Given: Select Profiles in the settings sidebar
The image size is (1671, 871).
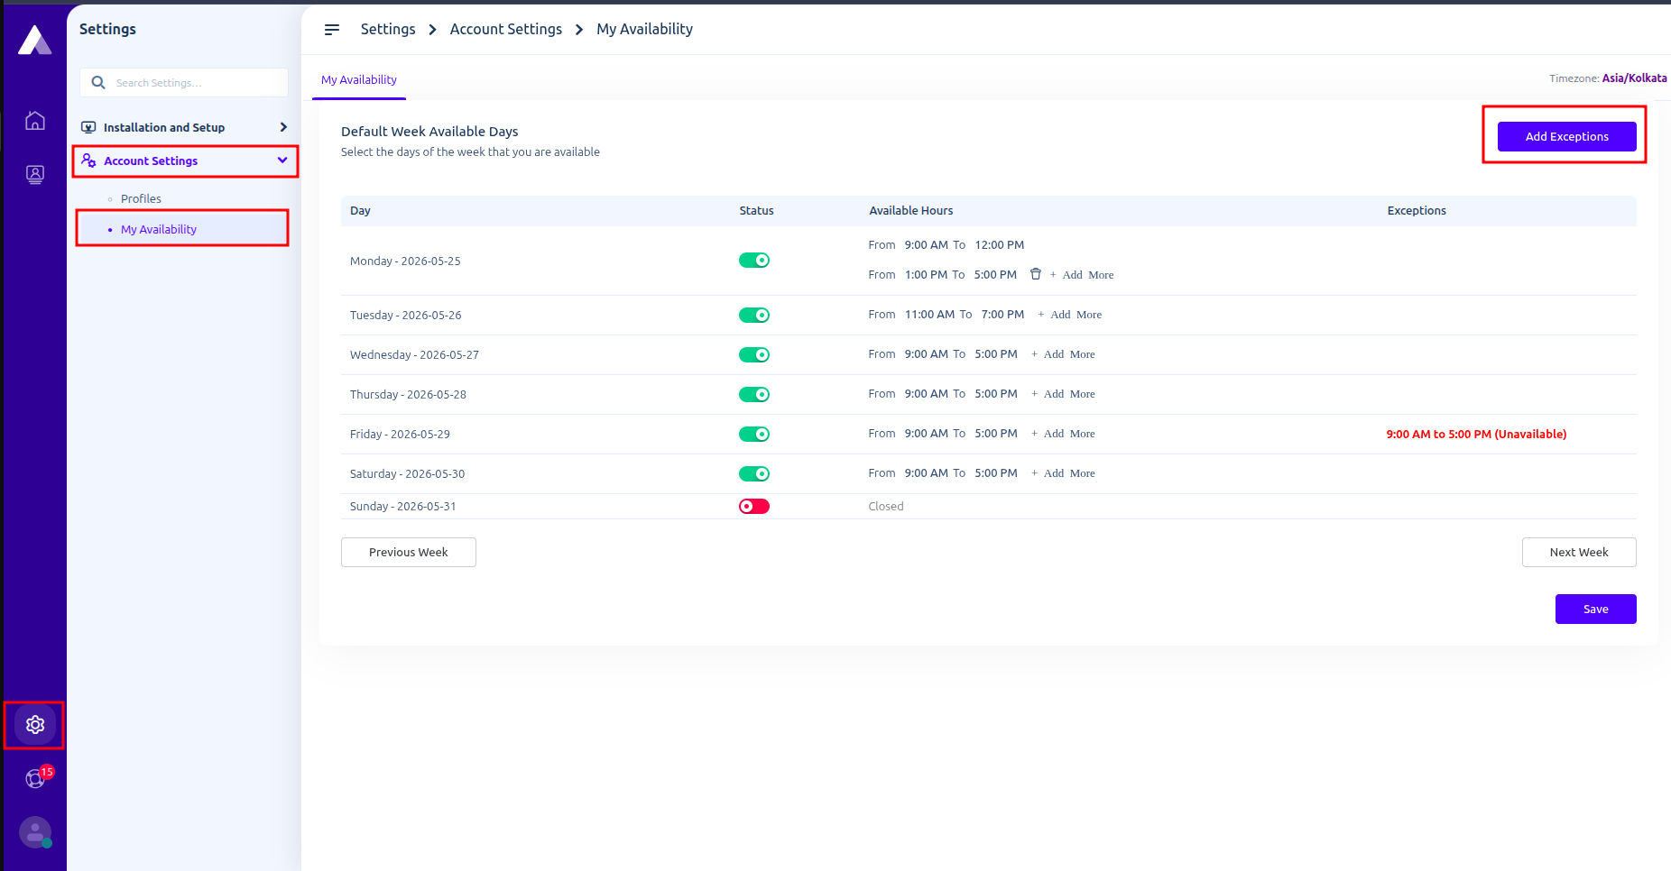Looking at the screenshot, I should [141, 198].
